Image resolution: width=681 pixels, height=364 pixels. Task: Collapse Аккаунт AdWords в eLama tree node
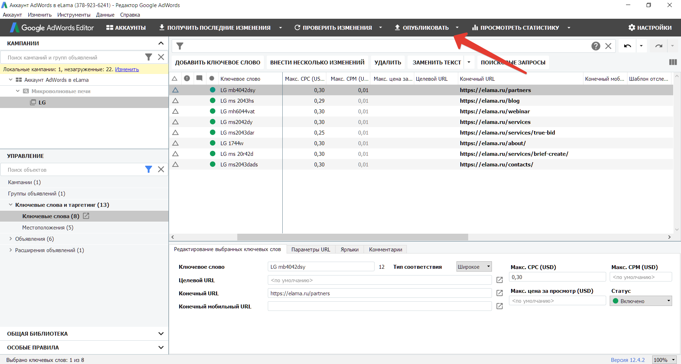point(11,80)
